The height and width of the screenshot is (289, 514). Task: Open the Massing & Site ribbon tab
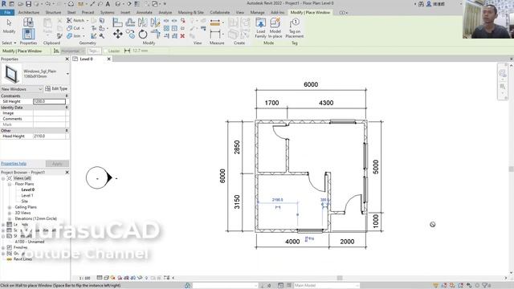[x=191, y=13]
